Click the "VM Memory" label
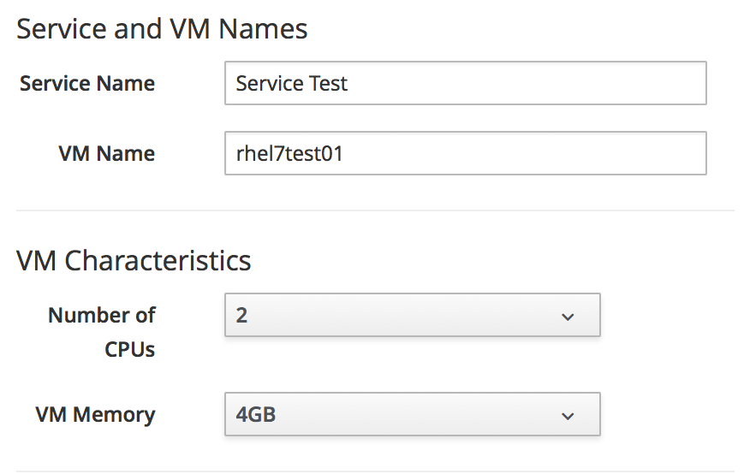 point(96,415)
